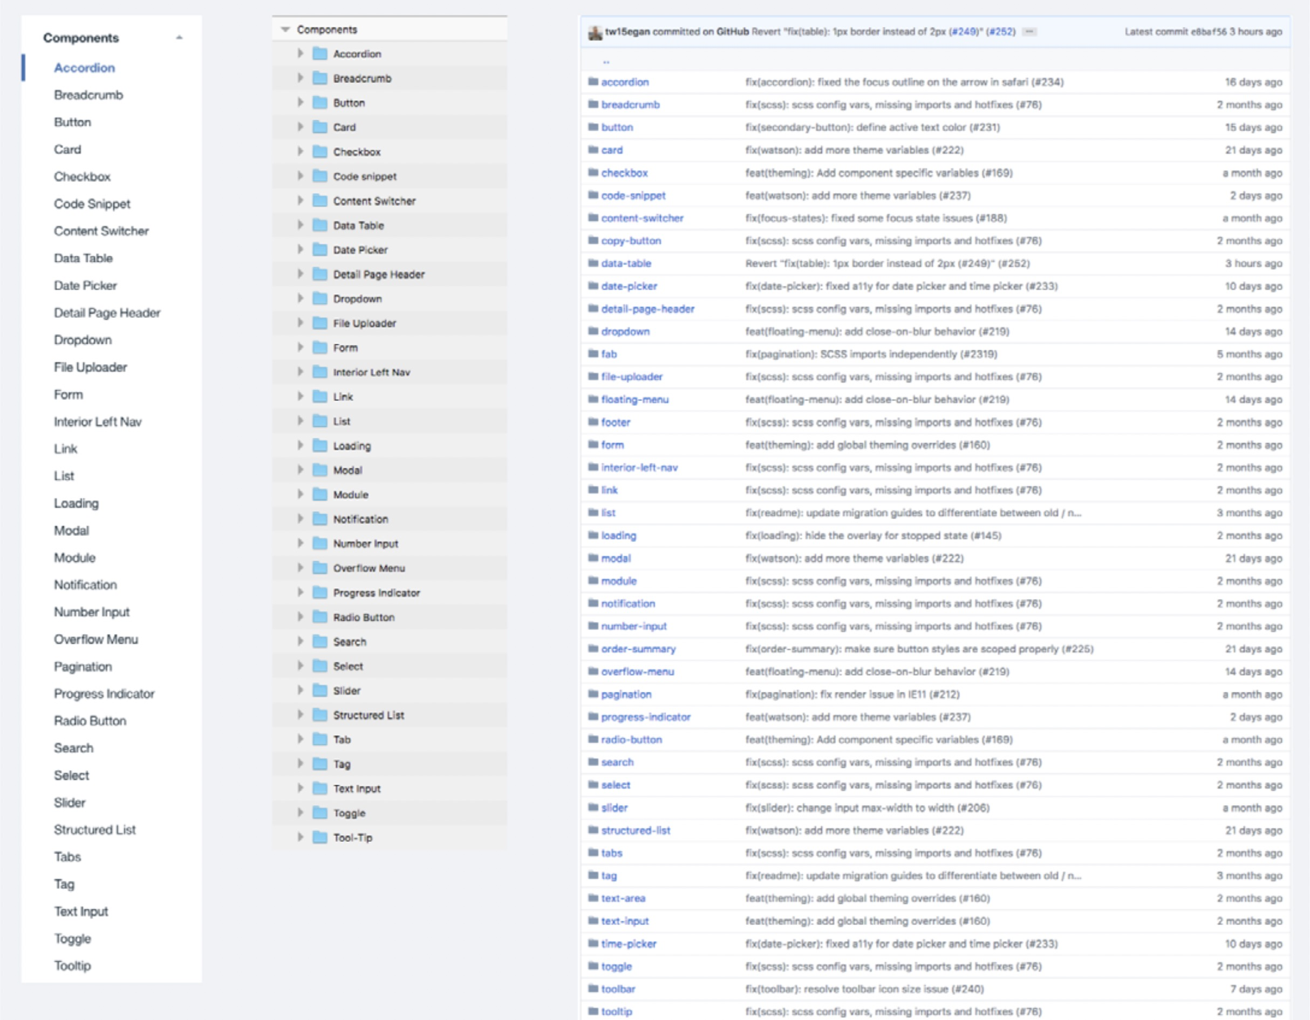
Task: Click toolbar commit message about icon size
Action: (x=865, y=989)
